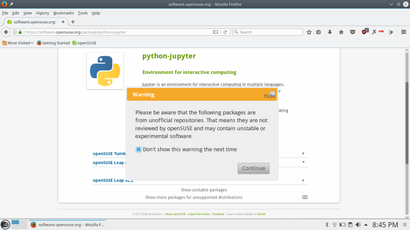Collapse the openSUSE Leap row arrow
The height and width of the screenshot is (230, 410).
click(303, 162)
